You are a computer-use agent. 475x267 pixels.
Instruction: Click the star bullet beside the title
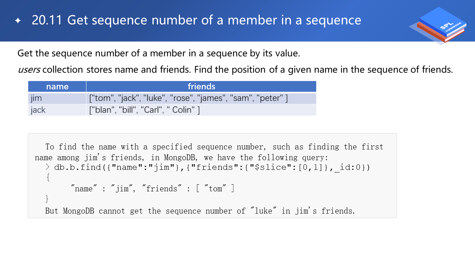[18, 21]
